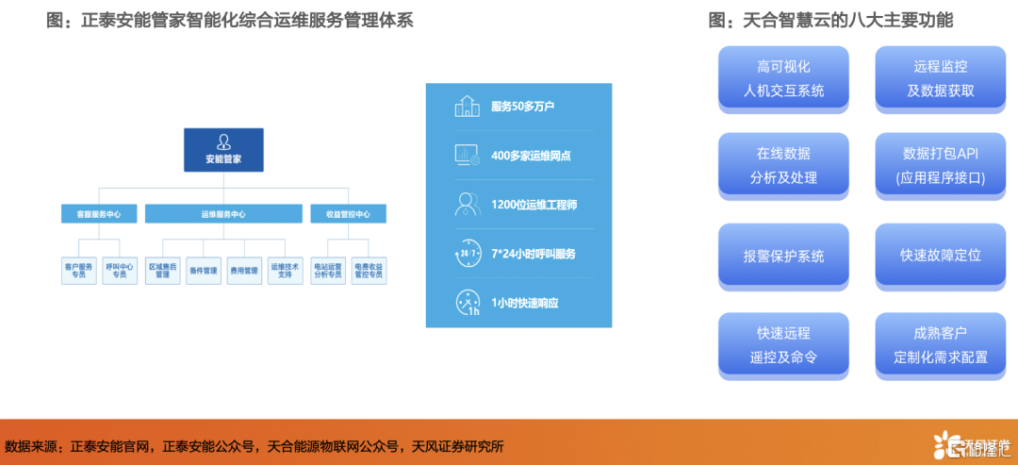
Task: Click the 备件管理 box
Action: point(204,271)
